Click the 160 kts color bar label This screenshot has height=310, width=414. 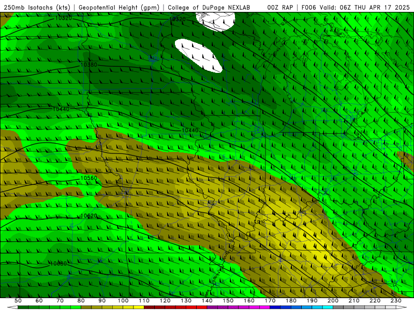point(249,301)
